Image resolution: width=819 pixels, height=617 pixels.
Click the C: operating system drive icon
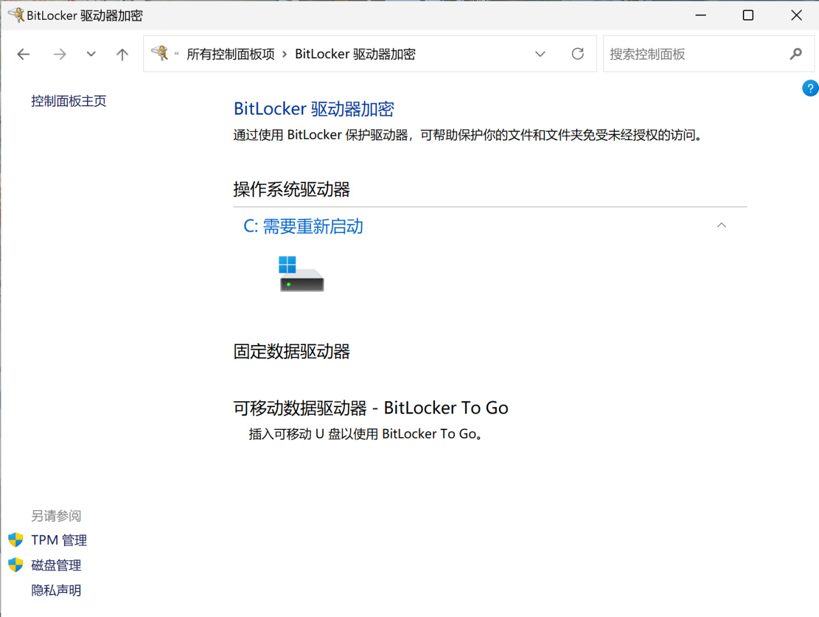point(301,274)
